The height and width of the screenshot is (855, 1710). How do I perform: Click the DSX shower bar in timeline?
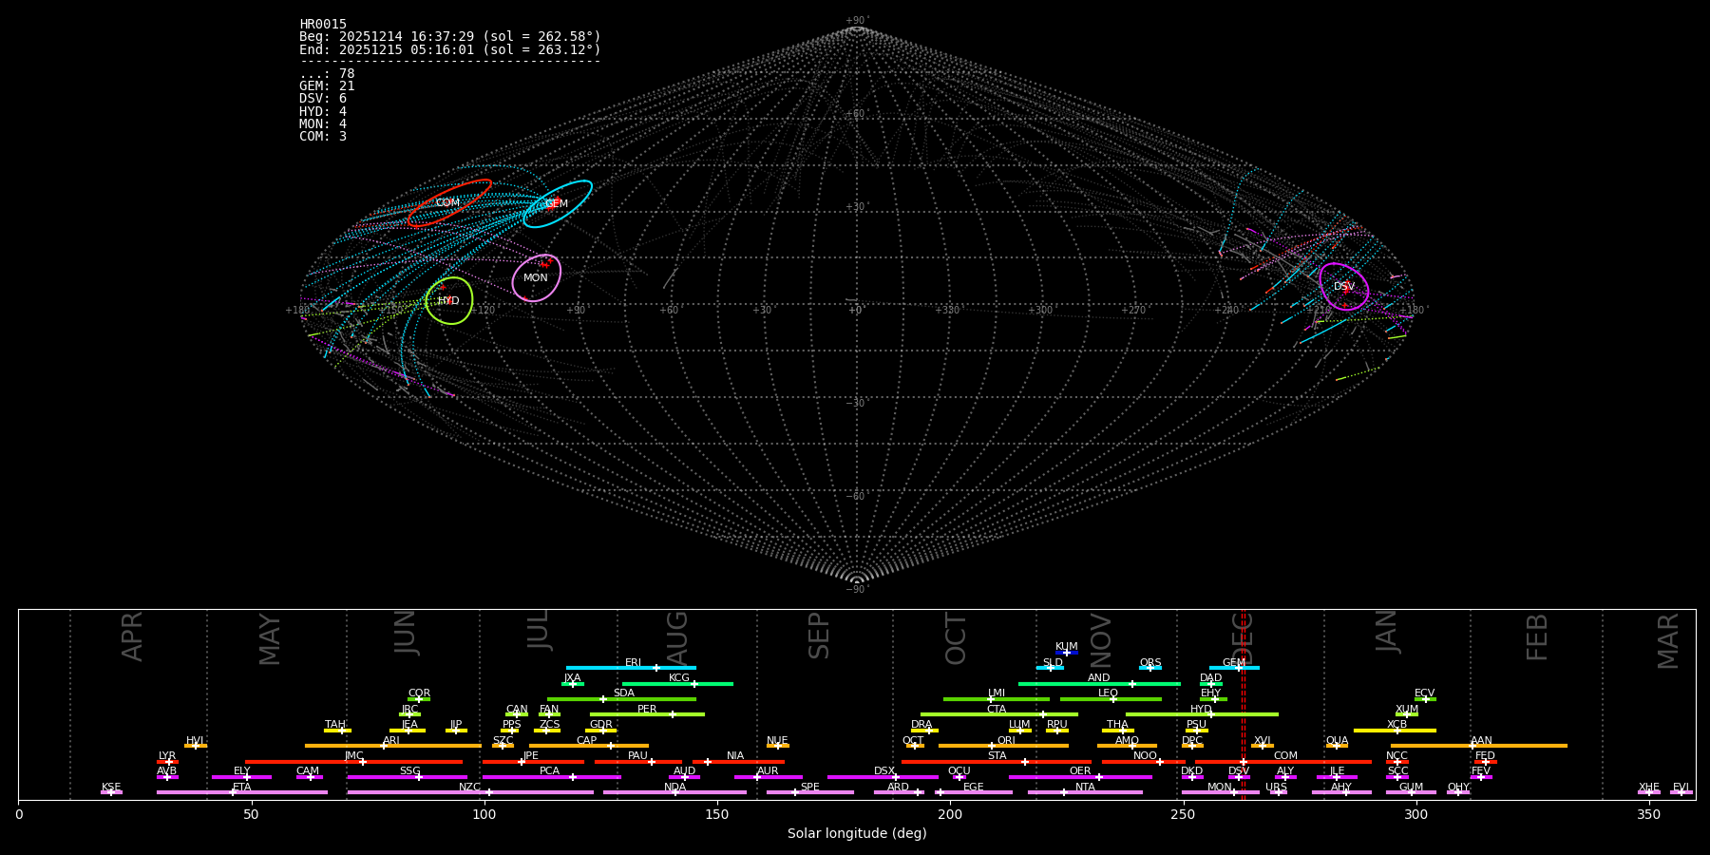883,777
